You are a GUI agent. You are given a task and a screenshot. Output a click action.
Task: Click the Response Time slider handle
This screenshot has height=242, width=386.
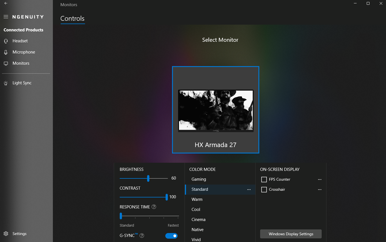(x=121, y=216)
